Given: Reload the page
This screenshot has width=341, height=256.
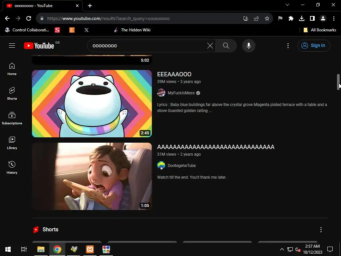Looking at the screenshot, I should (x=29, y=18).
